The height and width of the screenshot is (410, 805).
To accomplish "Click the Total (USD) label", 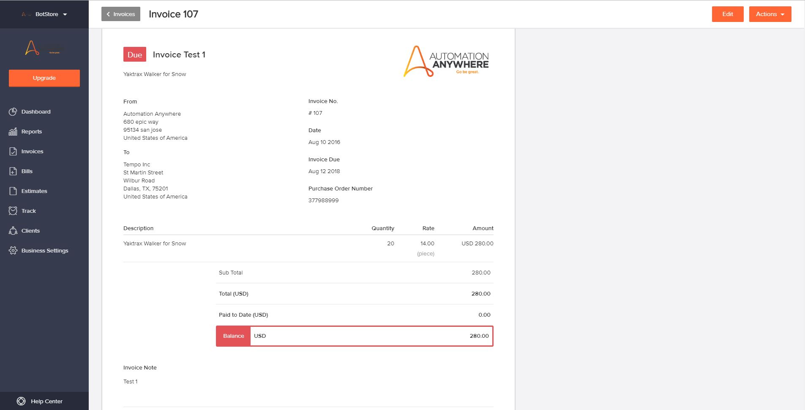I will tap(234, 294).
